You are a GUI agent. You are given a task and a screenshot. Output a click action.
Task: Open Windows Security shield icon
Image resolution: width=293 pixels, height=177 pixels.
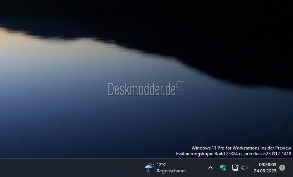click(223, 168)
